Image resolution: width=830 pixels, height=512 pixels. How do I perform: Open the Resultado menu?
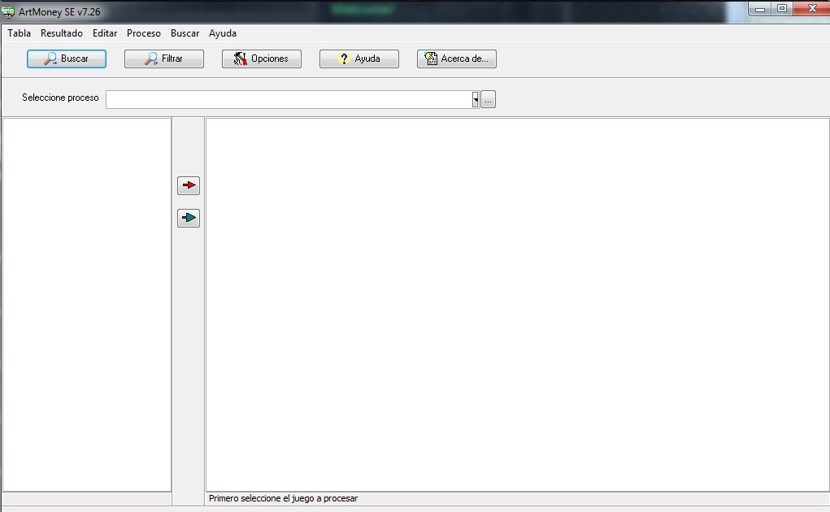coord(62,33)
